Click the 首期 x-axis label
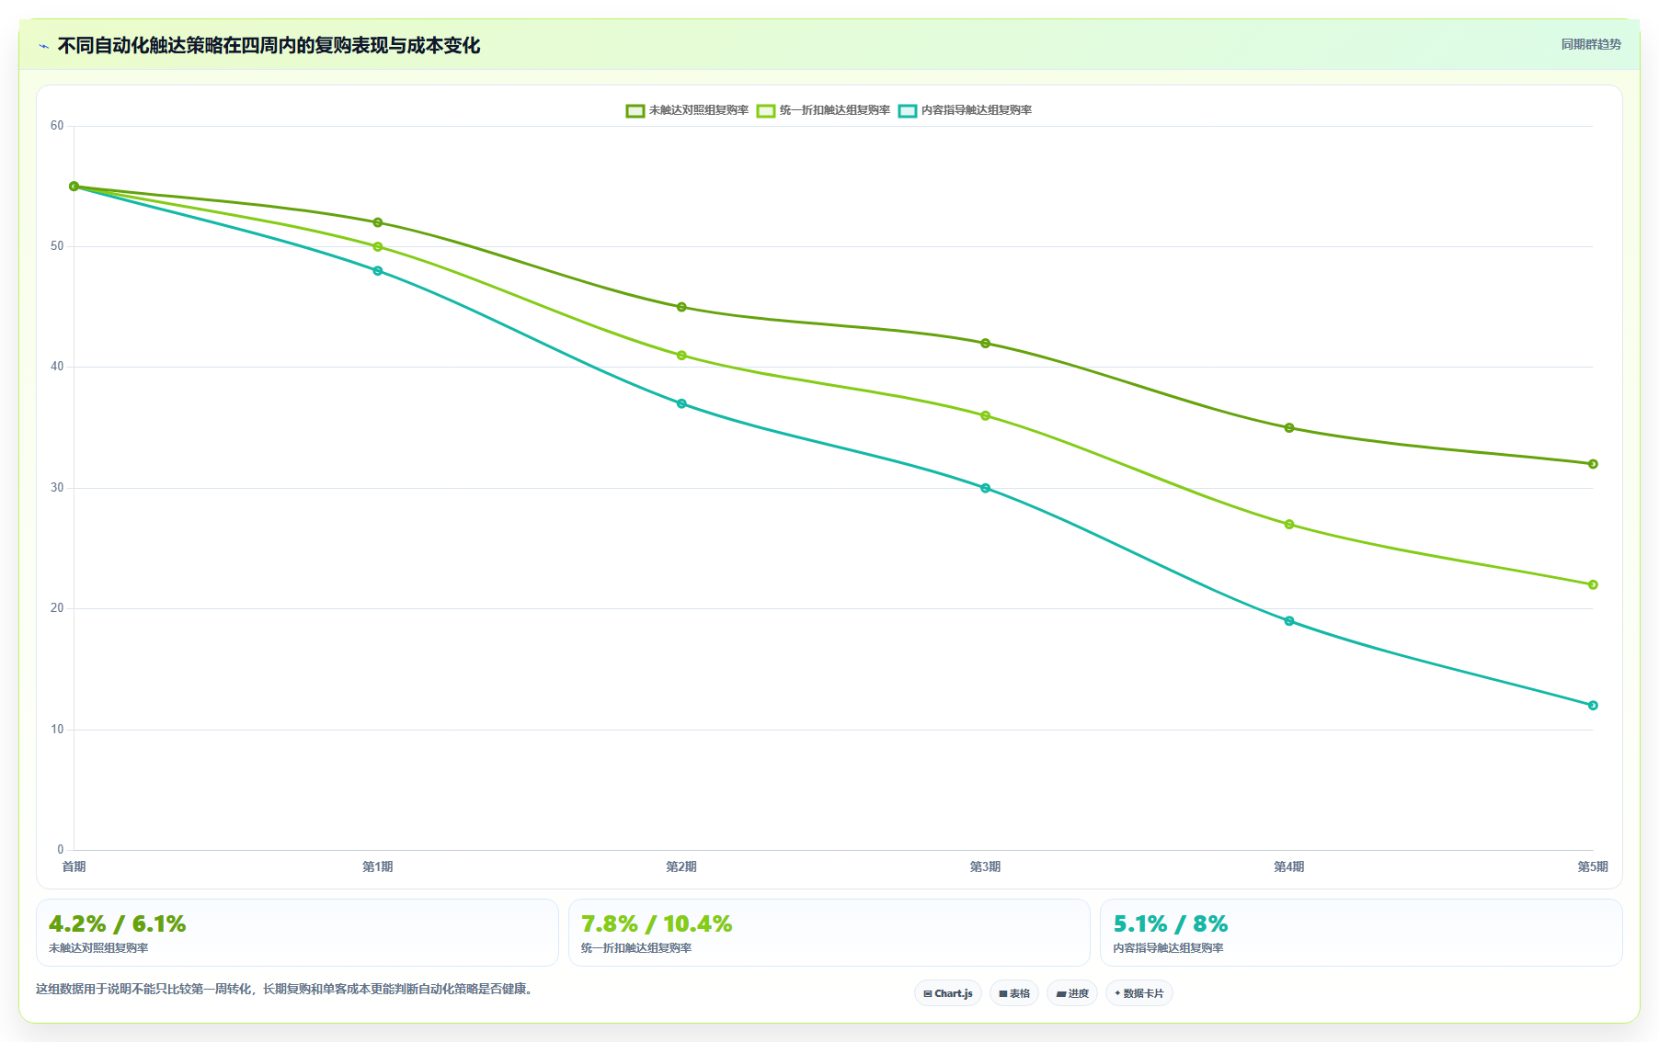This screenshot has height=1042, width=1659. pos(74,866)
